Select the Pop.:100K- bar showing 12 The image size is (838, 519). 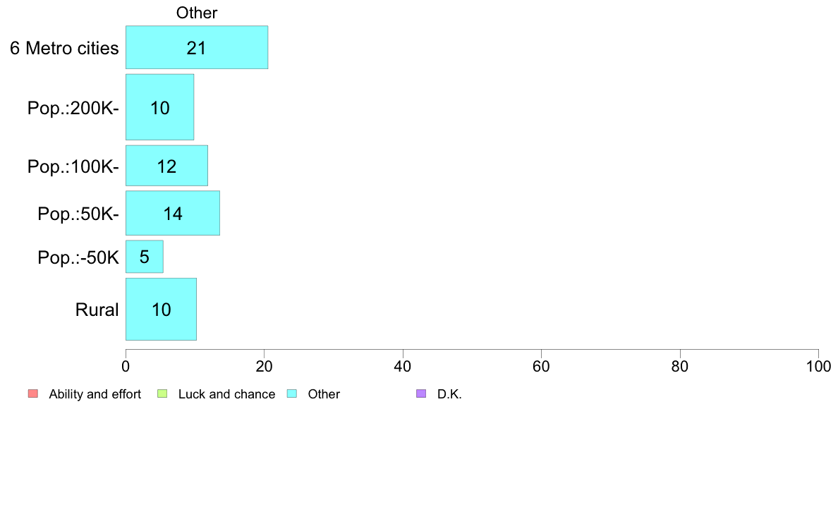(x=166, y=166)
